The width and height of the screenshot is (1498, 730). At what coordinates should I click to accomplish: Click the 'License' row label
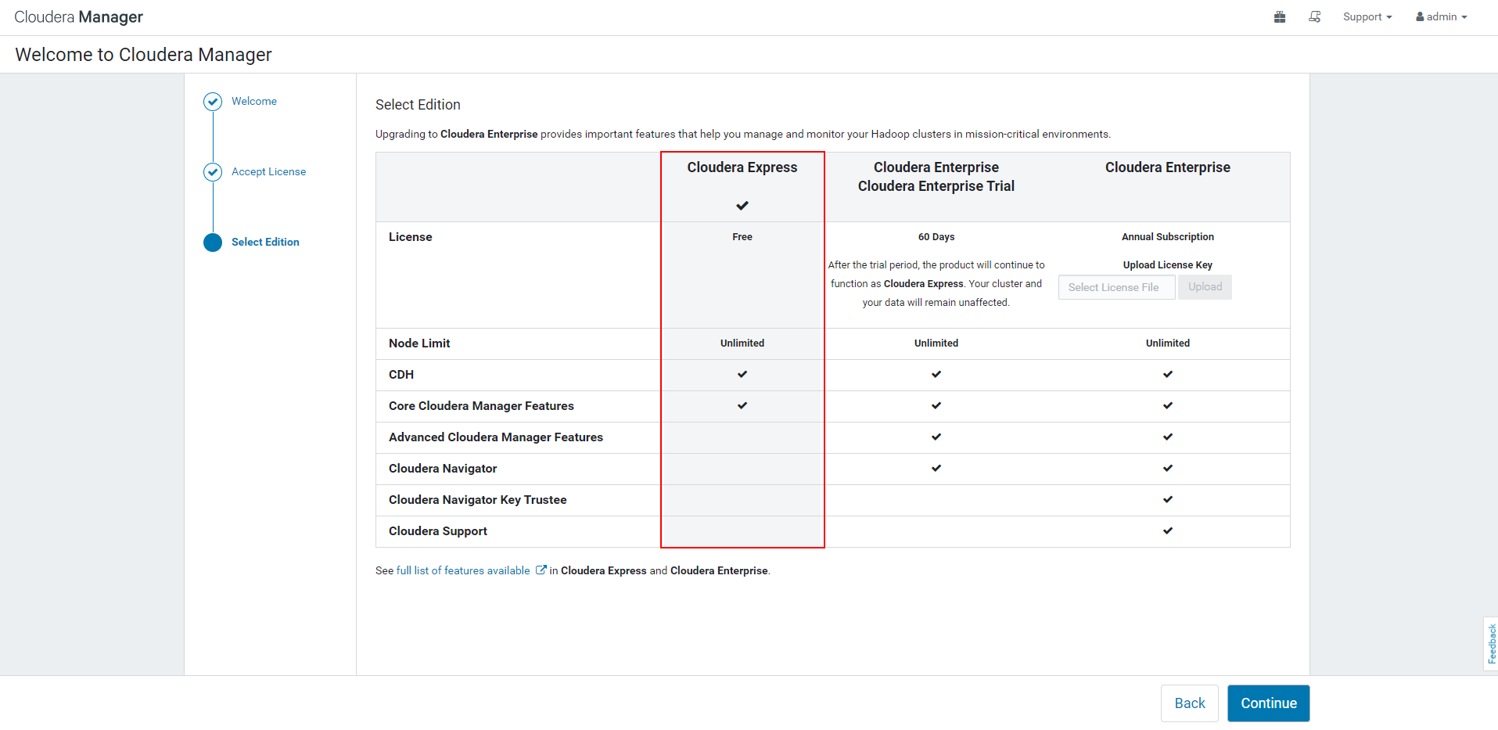point(411,237)
